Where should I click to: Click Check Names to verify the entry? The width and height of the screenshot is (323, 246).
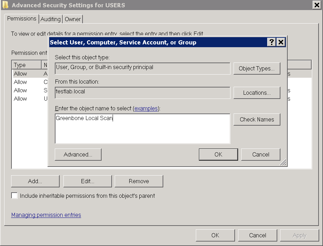coord(256,119)
